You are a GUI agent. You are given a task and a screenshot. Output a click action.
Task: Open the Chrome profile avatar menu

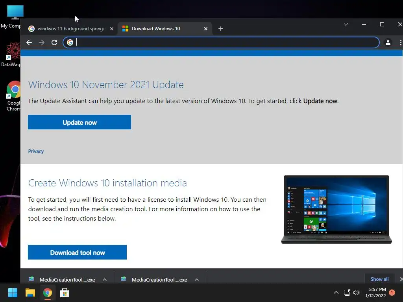point(388,42)
